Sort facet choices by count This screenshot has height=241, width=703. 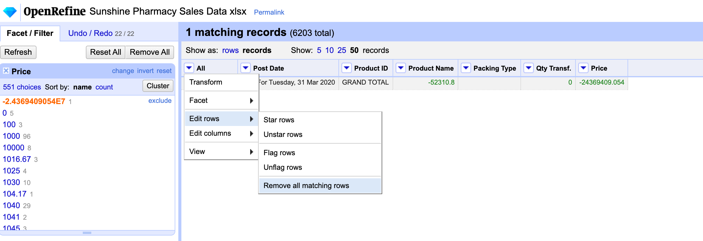[x=104, y=87]
